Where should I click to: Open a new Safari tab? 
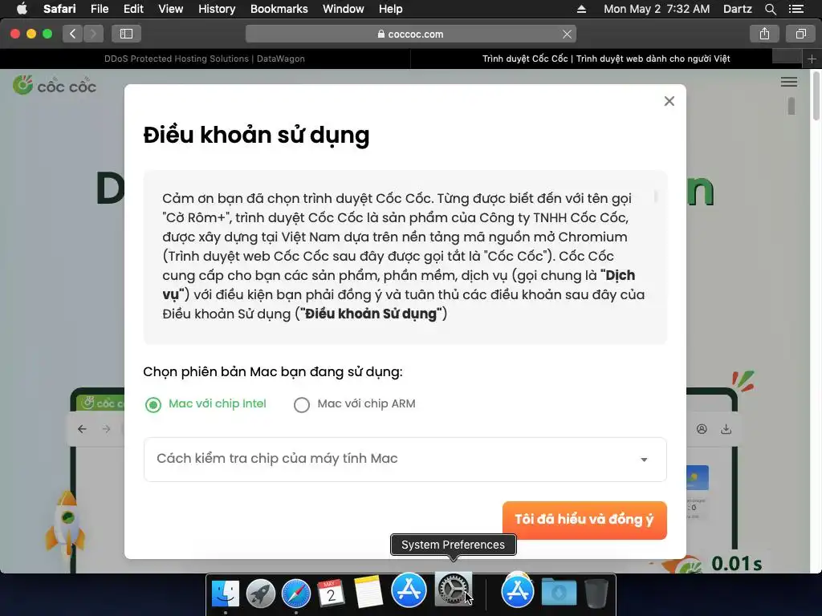pyautogui.click(x=812, y=59)
